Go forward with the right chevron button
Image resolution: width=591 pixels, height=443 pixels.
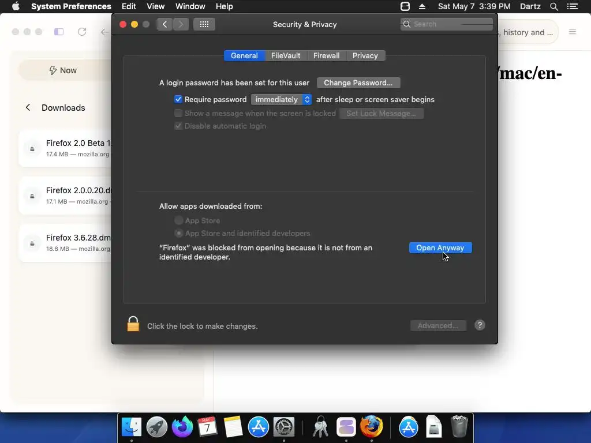tap(181, 24)
